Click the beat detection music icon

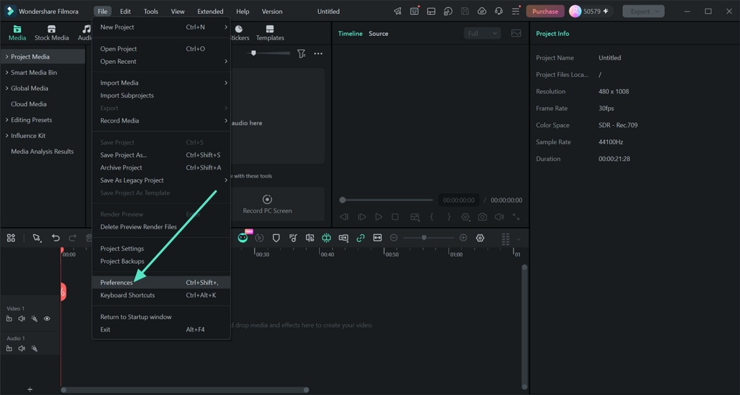coord(293,238)
